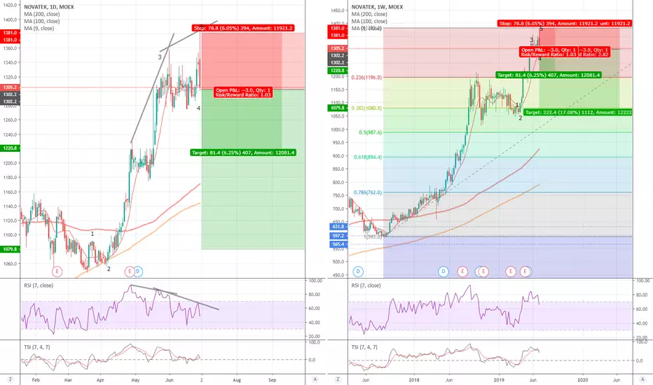Select the wave 5 label on weekly chart
This screenshot has width=653, height=385.
(x=541, y=29)
